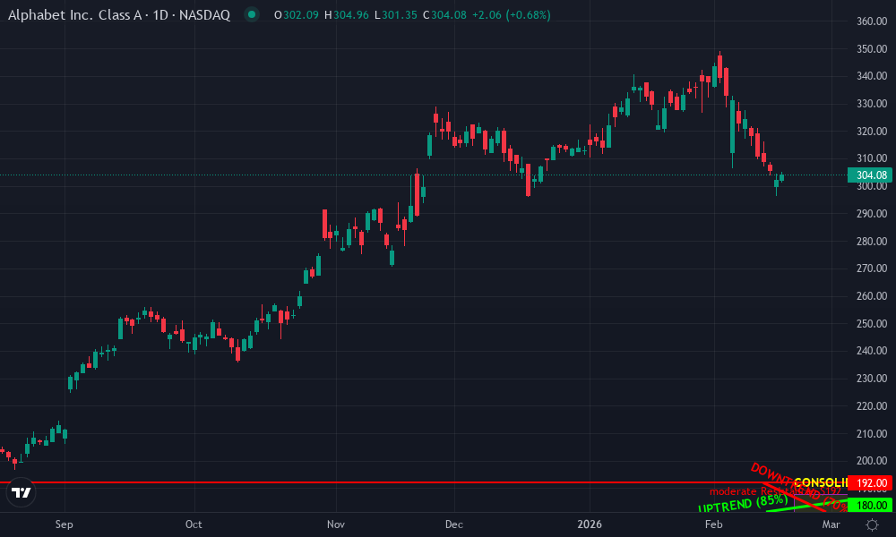Click the TradingView logo watermark

20,492
